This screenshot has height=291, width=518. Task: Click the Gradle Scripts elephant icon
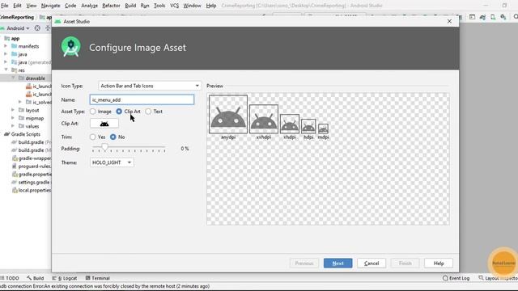pyautogui.click(x=6, y=134)
